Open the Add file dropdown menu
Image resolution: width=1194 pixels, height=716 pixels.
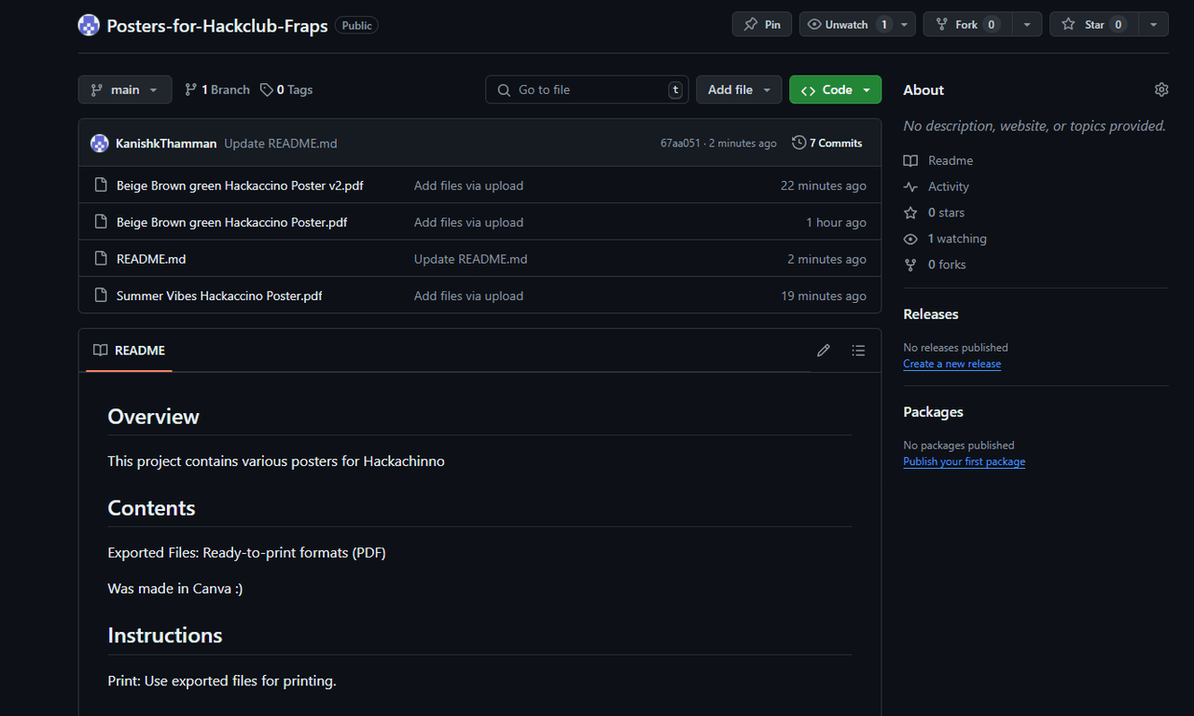[739, 89]
